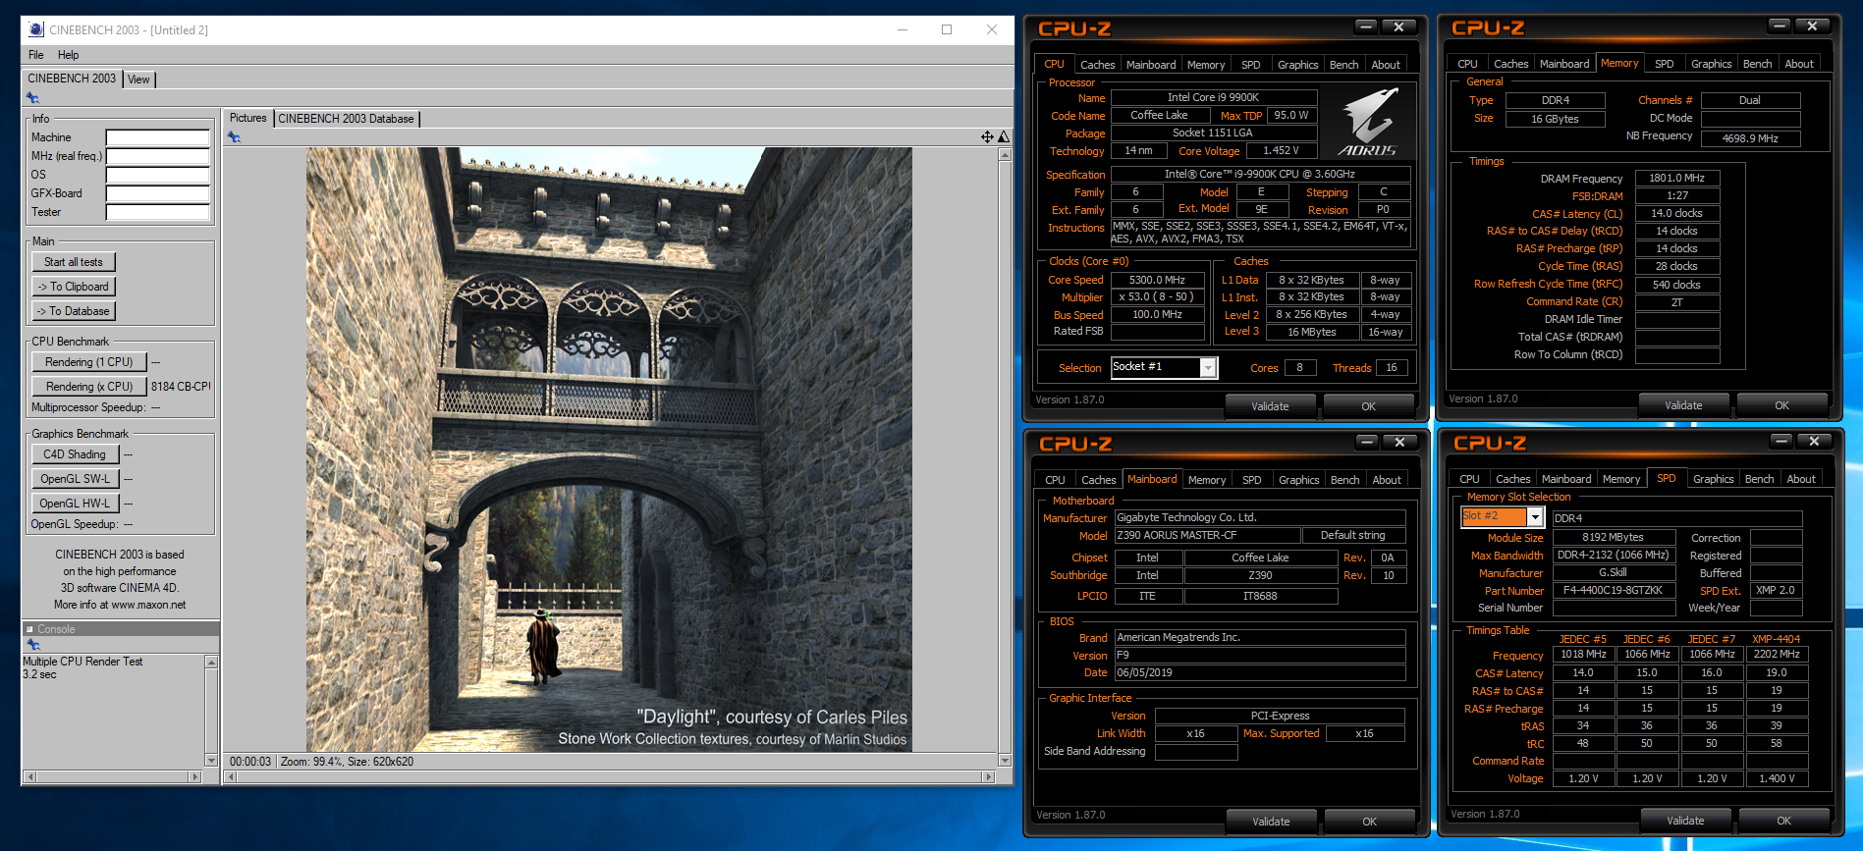This screenshot has width=1863, height=851.
Task: Open Caches tab in the CPU-Z CPU window
Action: (1097, 65)
